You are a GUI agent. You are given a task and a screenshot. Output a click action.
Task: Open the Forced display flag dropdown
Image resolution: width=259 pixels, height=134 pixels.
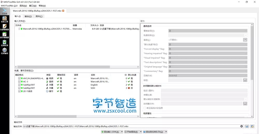(x=208, y=49)
